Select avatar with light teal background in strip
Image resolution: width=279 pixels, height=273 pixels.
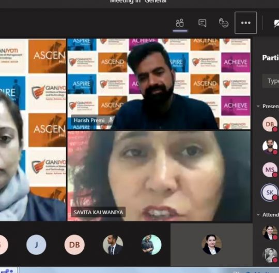pyautogui.click(x=151, y=245)
